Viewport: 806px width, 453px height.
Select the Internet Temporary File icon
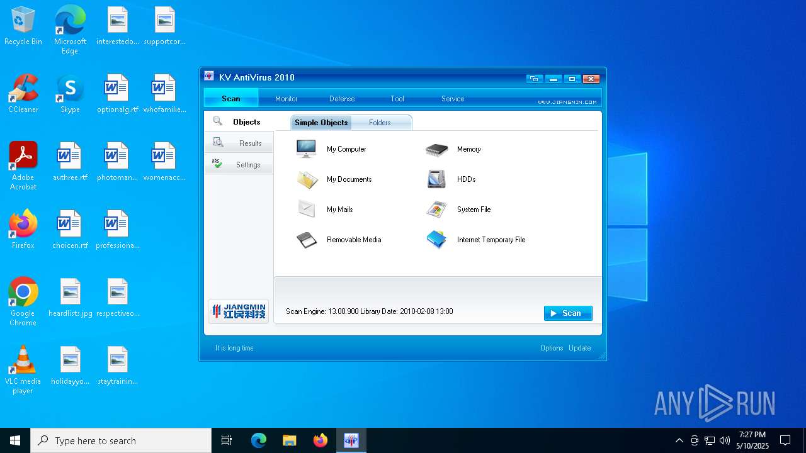coord(436,240)
